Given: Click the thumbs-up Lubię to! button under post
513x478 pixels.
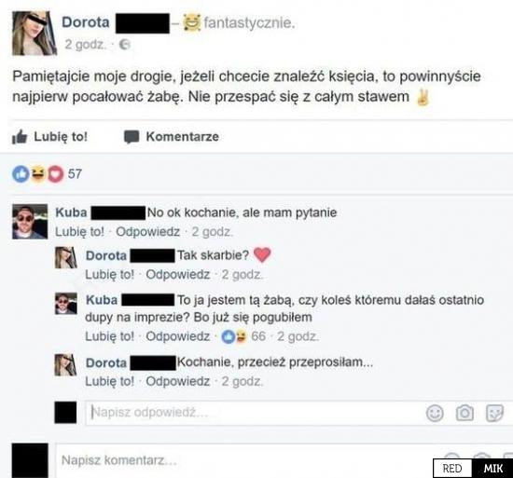Looking at the screenshot, I should pos(49,137).
